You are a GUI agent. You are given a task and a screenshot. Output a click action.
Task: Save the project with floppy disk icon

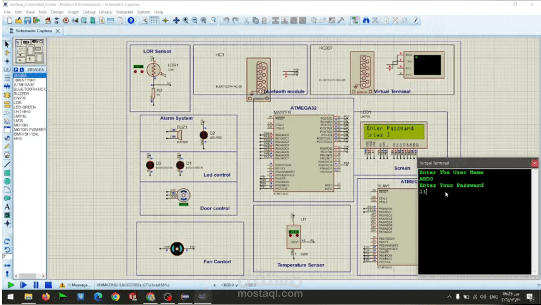pyautogui.click(x=27, y=20)
